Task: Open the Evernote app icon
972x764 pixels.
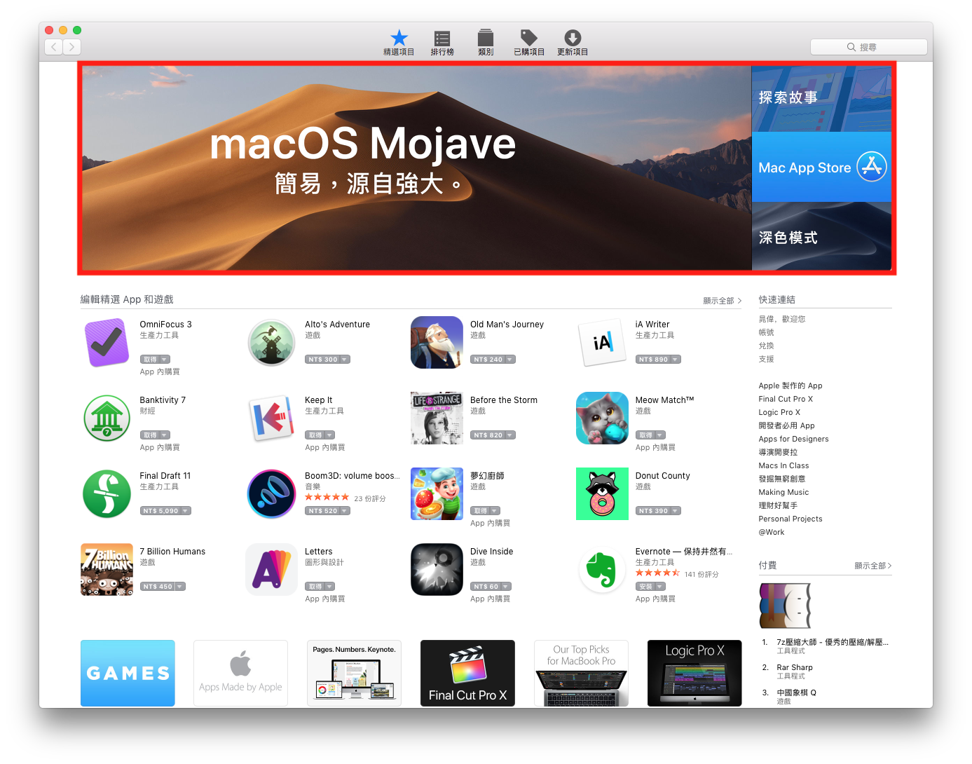Action: [602, 570]
